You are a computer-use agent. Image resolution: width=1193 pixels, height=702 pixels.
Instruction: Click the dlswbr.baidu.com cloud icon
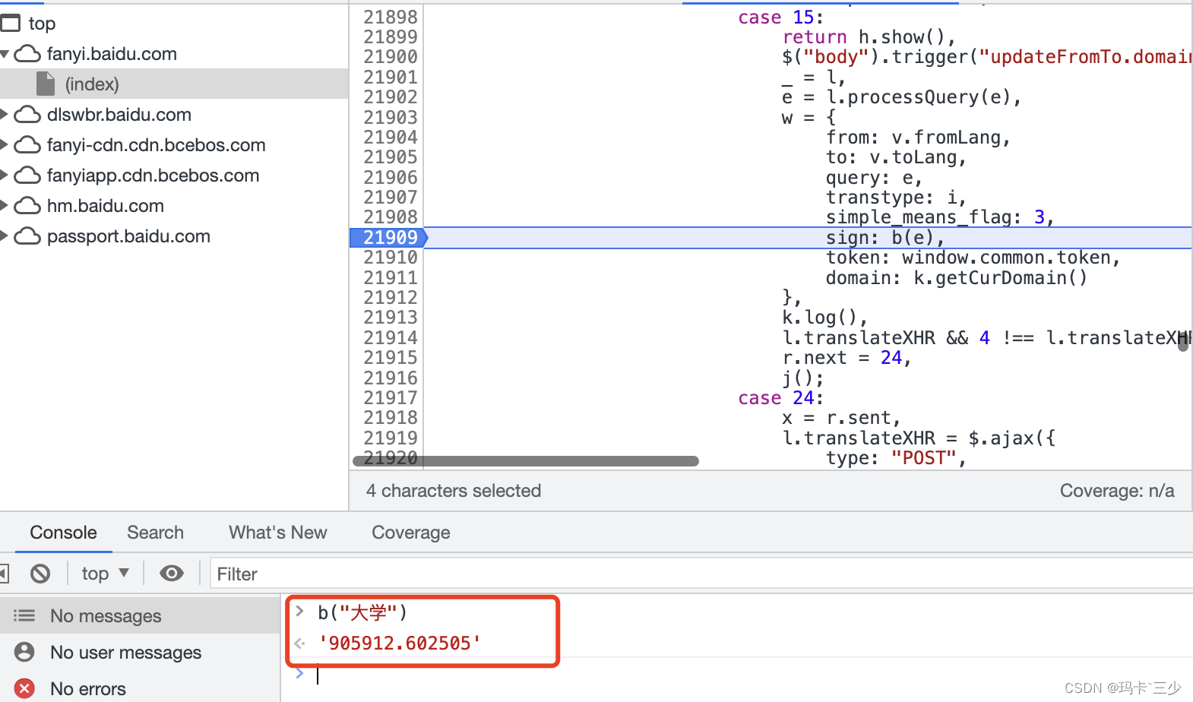[27, 115]
